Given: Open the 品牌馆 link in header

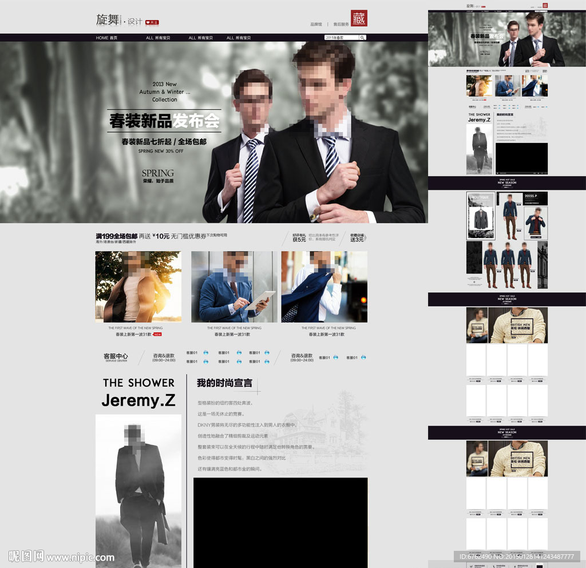Looking at the screenshot, I should [x=316, y=25].
